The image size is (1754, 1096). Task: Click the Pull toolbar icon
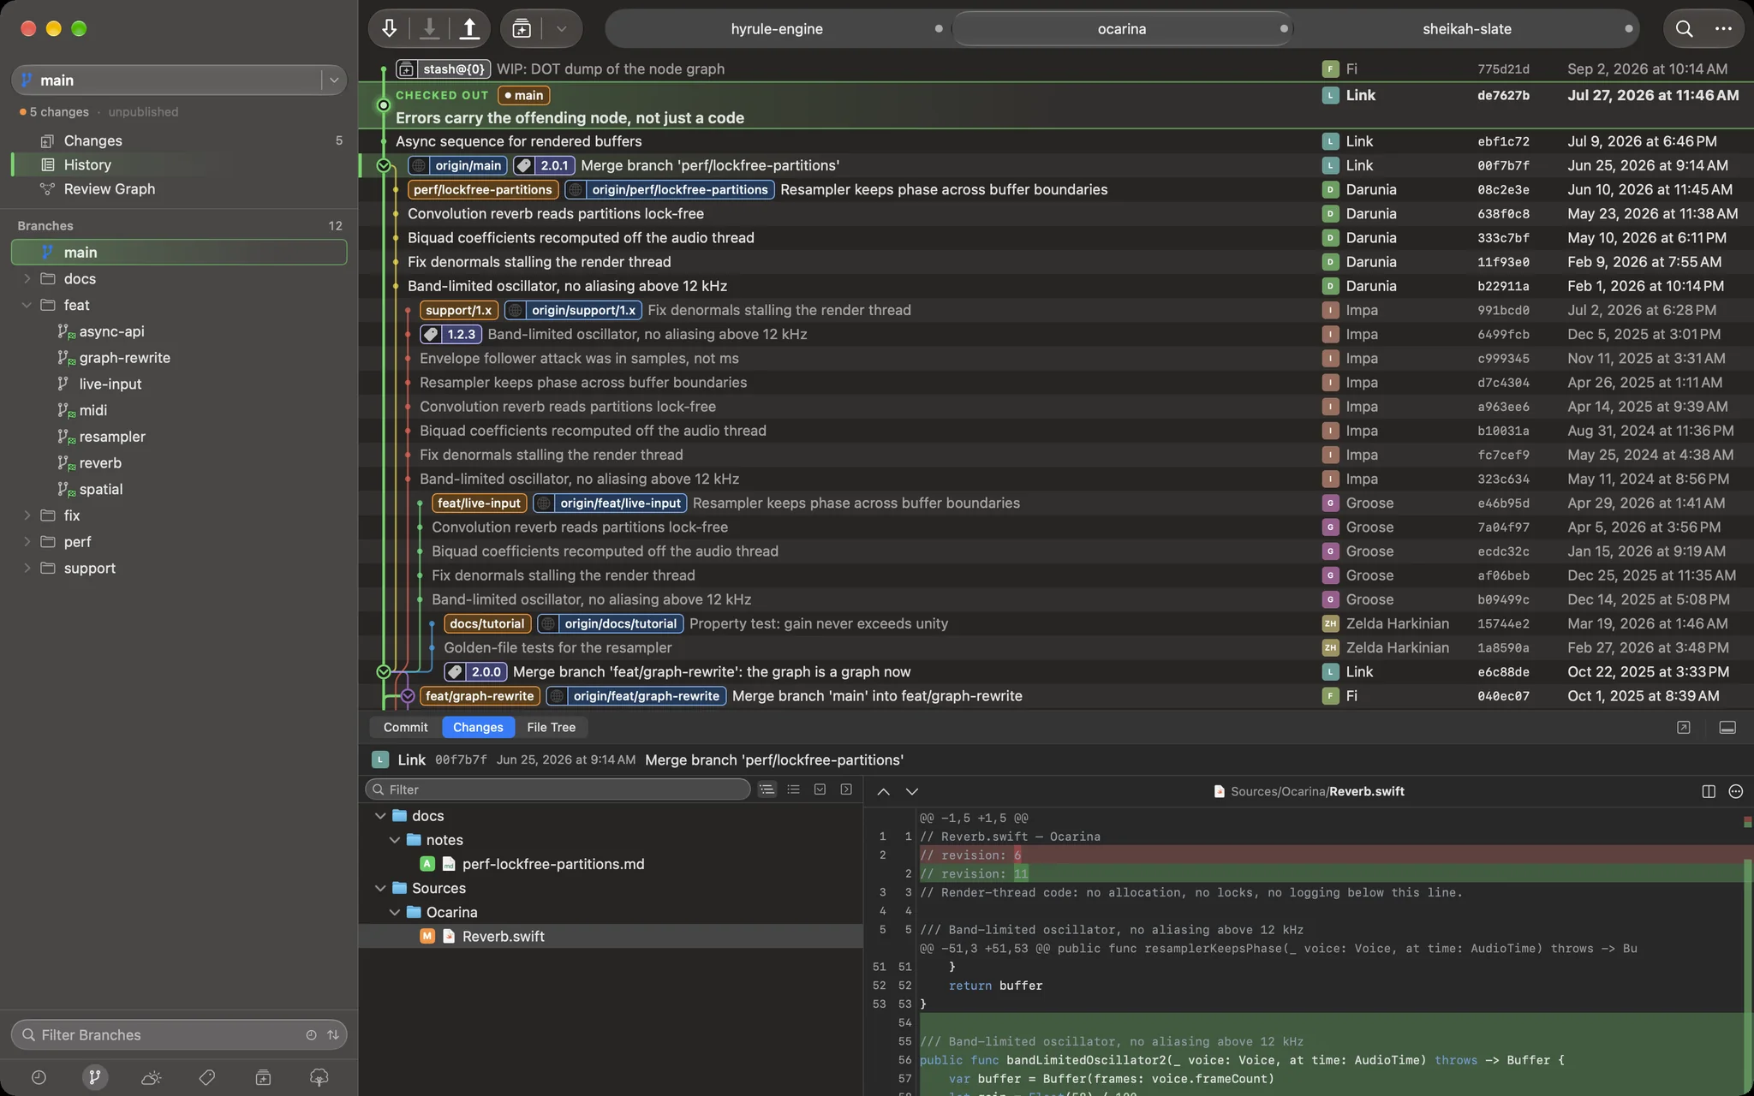point(430,28)
